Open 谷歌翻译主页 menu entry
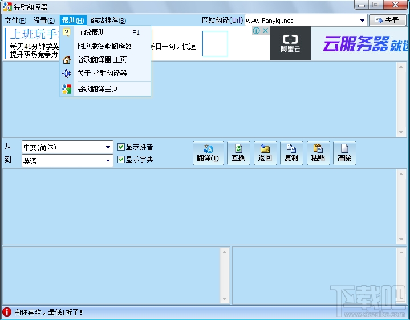Image resolution: width=410 pixels, height=320 pixels. pyautogui.click(x=105, y=89)
